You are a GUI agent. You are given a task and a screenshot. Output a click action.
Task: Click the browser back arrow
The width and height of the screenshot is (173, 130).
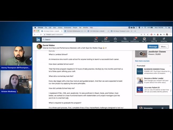point(35,34)
